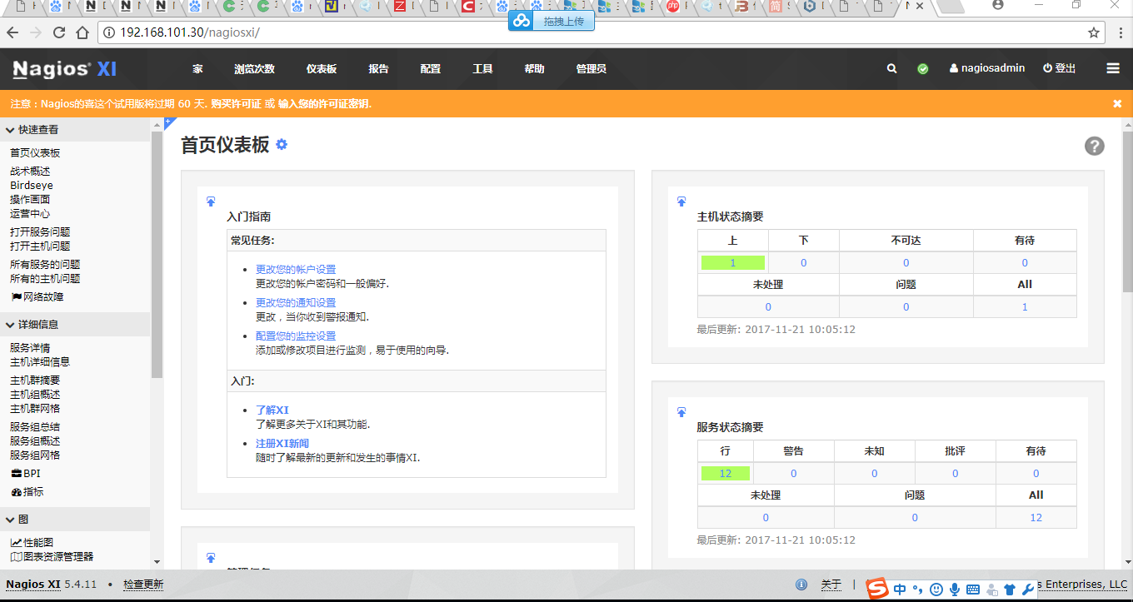
Task: Open the Sogou soft keyboard icon
Action: 973,590
